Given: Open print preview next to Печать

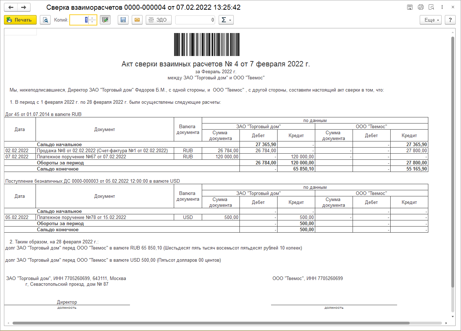Looking at the screenshot, I should (45, 20).
